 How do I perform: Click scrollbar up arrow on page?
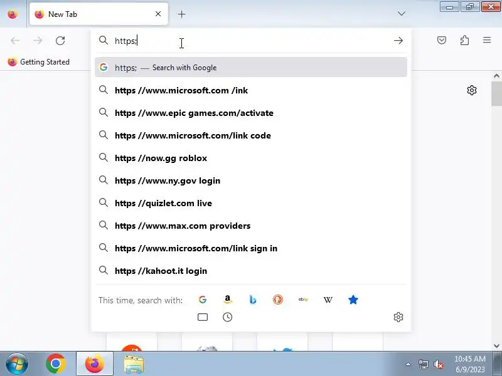pos(496,76)
